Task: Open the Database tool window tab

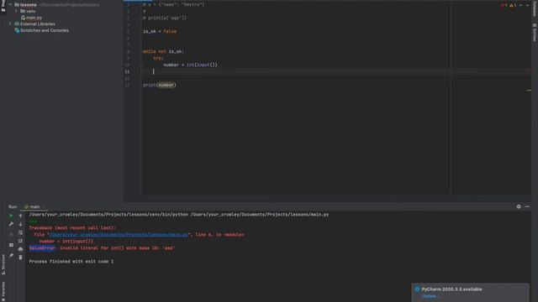Action: pyautogui.click(x=535, y=8)
